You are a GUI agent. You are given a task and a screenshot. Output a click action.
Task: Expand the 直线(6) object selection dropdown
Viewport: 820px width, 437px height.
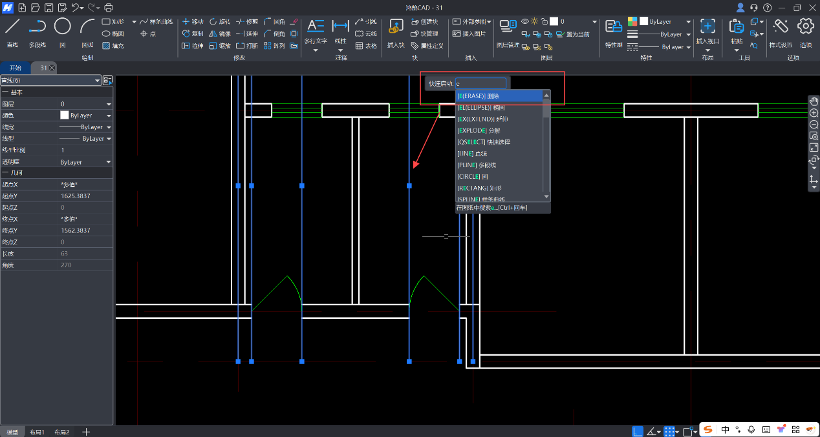click(97, 81)
